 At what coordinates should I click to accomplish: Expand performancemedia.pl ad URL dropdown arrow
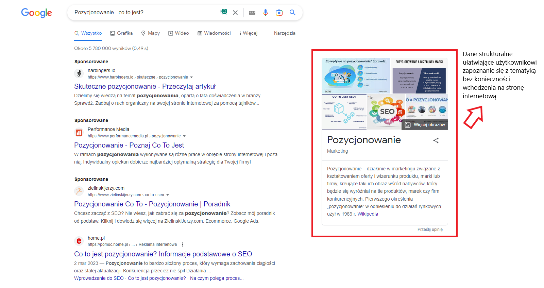[184, 136]
